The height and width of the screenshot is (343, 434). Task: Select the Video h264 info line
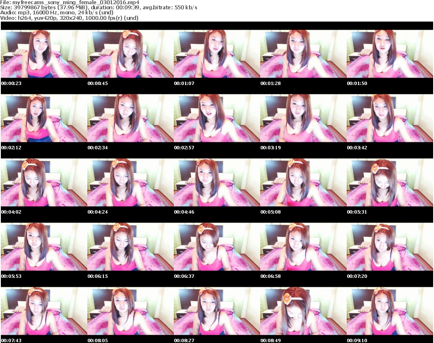pos(69,18)
